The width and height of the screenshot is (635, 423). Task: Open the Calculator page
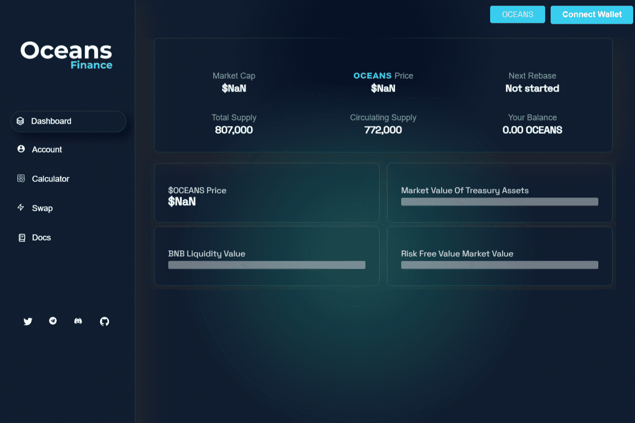[x=50, y=179]
